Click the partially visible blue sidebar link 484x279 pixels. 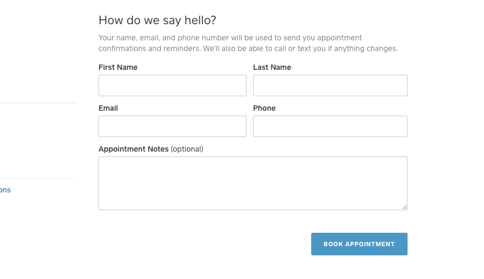(5, 190)
